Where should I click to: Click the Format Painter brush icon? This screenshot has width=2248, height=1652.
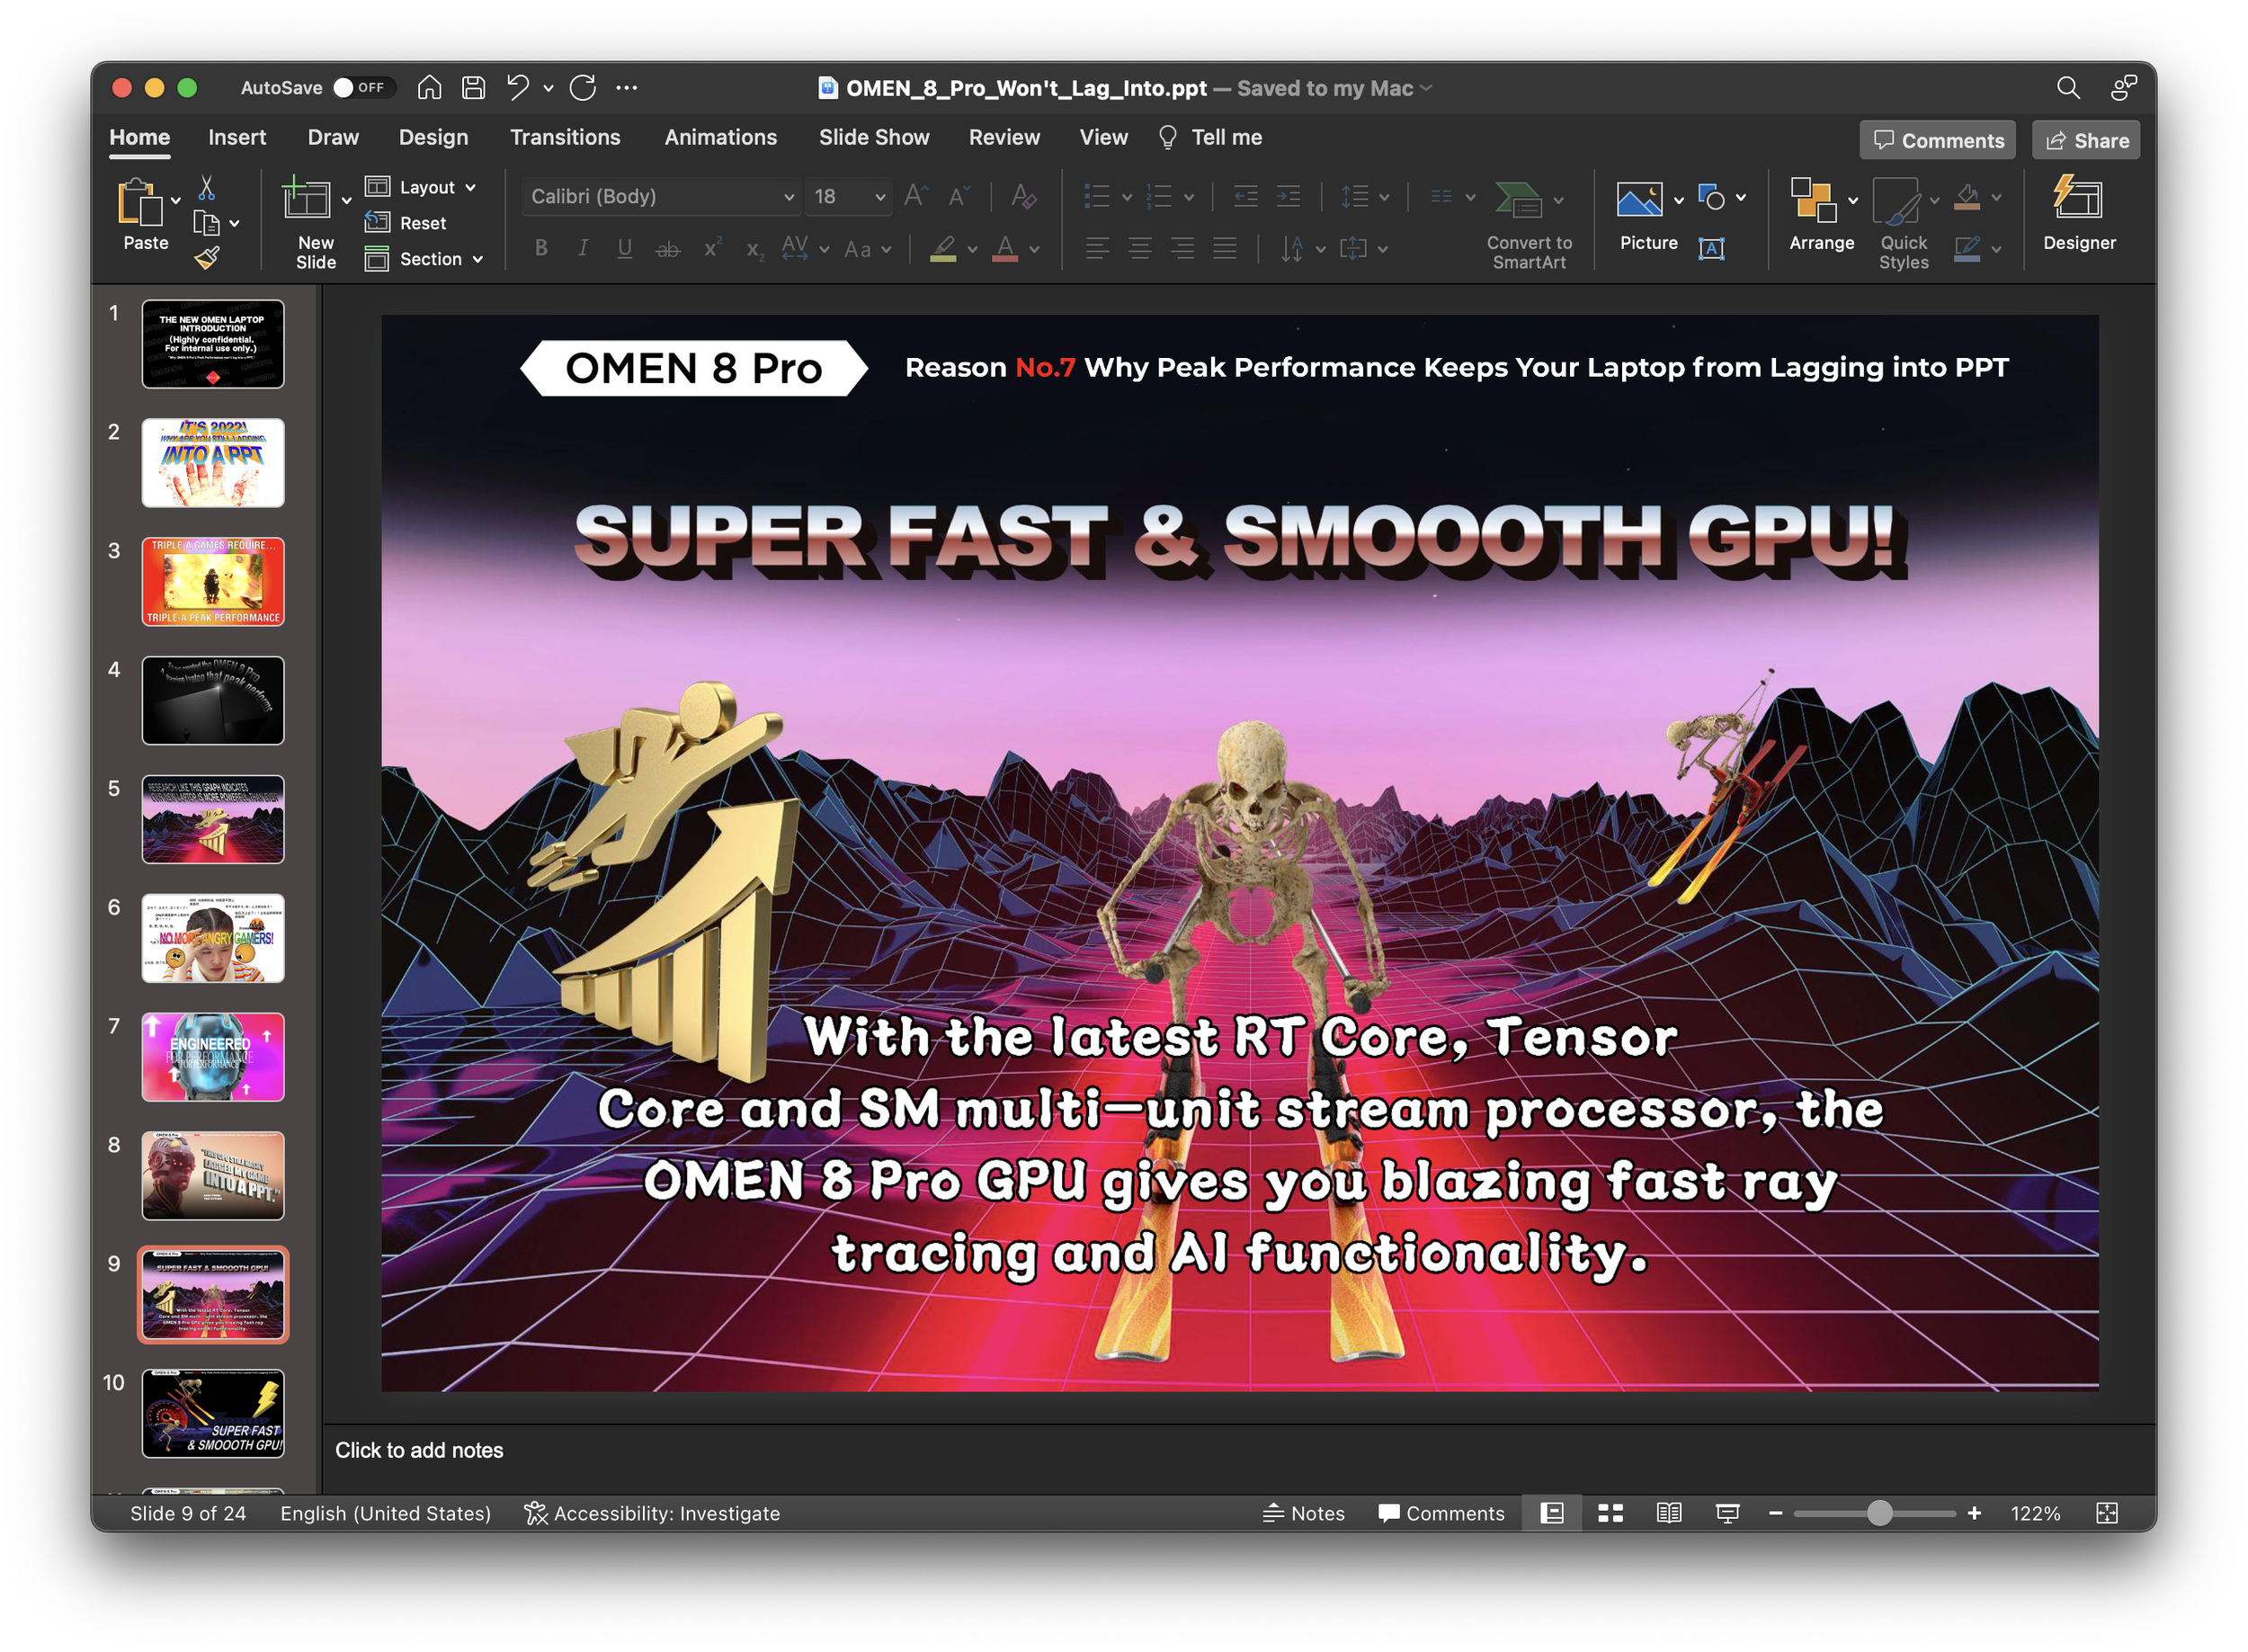coord(207,259)
